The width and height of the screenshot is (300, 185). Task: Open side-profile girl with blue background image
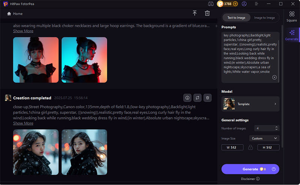(x=84, y=60)
